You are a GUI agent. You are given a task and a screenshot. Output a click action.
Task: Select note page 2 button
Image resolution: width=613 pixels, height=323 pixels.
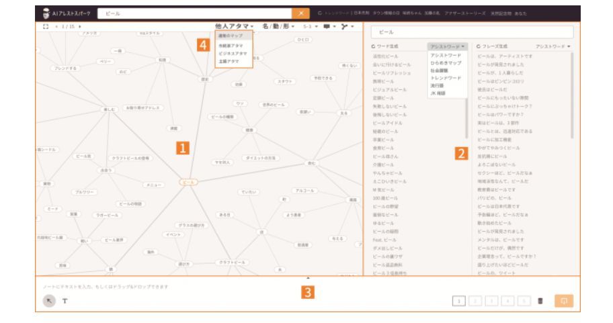tap(475, 301)
